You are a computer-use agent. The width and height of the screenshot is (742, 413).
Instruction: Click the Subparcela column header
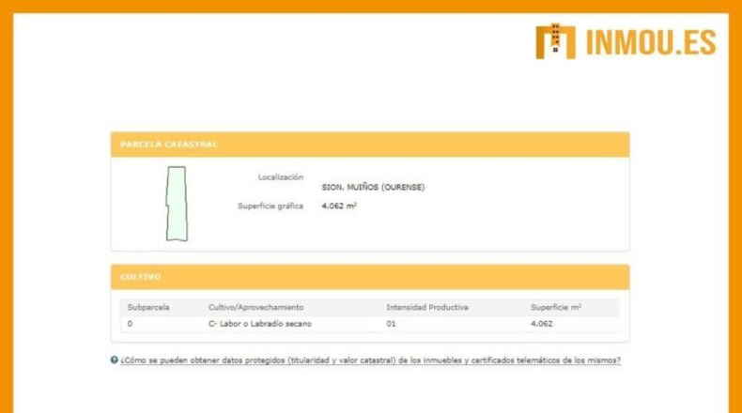148,308
